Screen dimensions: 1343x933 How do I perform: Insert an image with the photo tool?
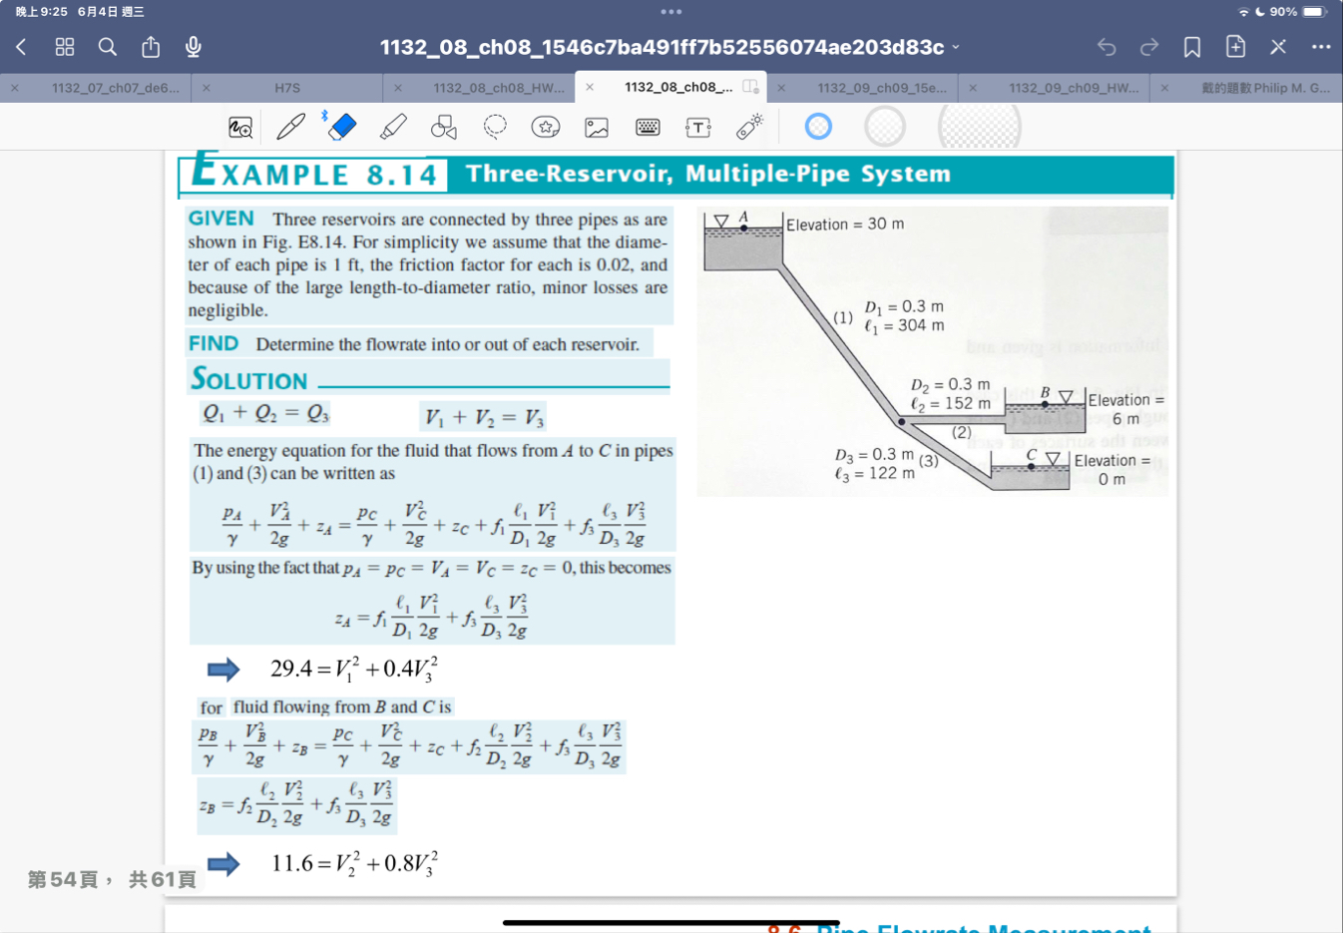coord(597,127)
